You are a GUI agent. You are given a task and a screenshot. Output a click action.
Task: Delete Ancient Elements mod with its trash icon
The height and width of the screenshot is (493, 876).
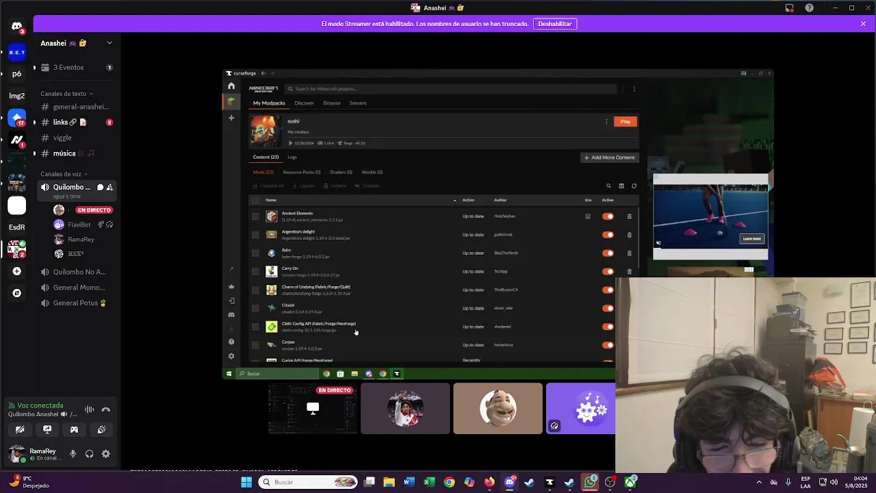pos(630,216)
